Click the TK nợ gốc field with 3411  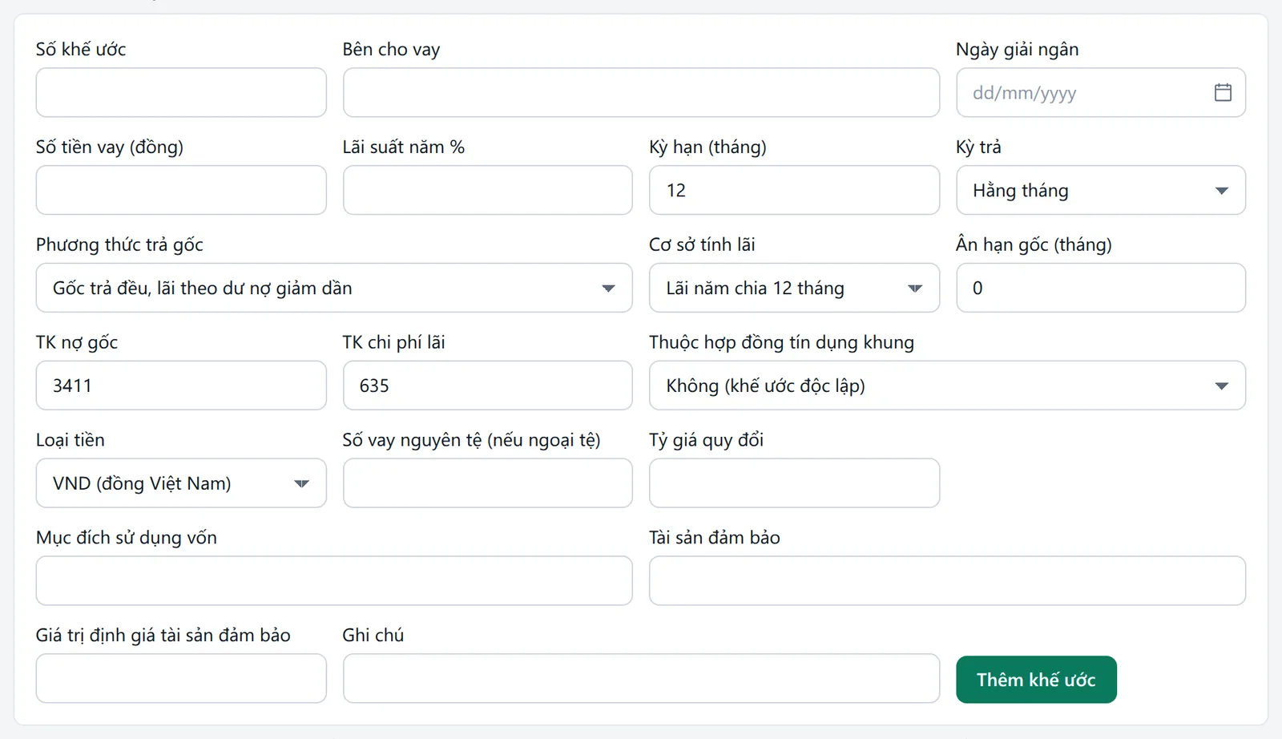pyautogui.click(x=181, y=386)
